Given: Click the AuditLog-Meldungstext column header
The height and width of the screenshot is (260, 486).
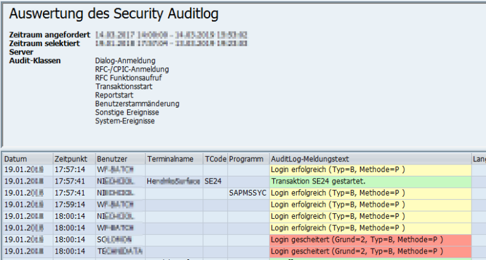Looking at the screenshot, I should [x=370, y=159].
